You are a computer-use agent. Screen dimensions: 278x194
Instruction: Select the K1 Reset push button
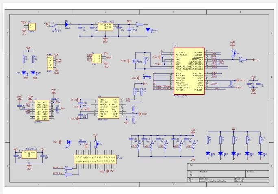pos(232,54)
